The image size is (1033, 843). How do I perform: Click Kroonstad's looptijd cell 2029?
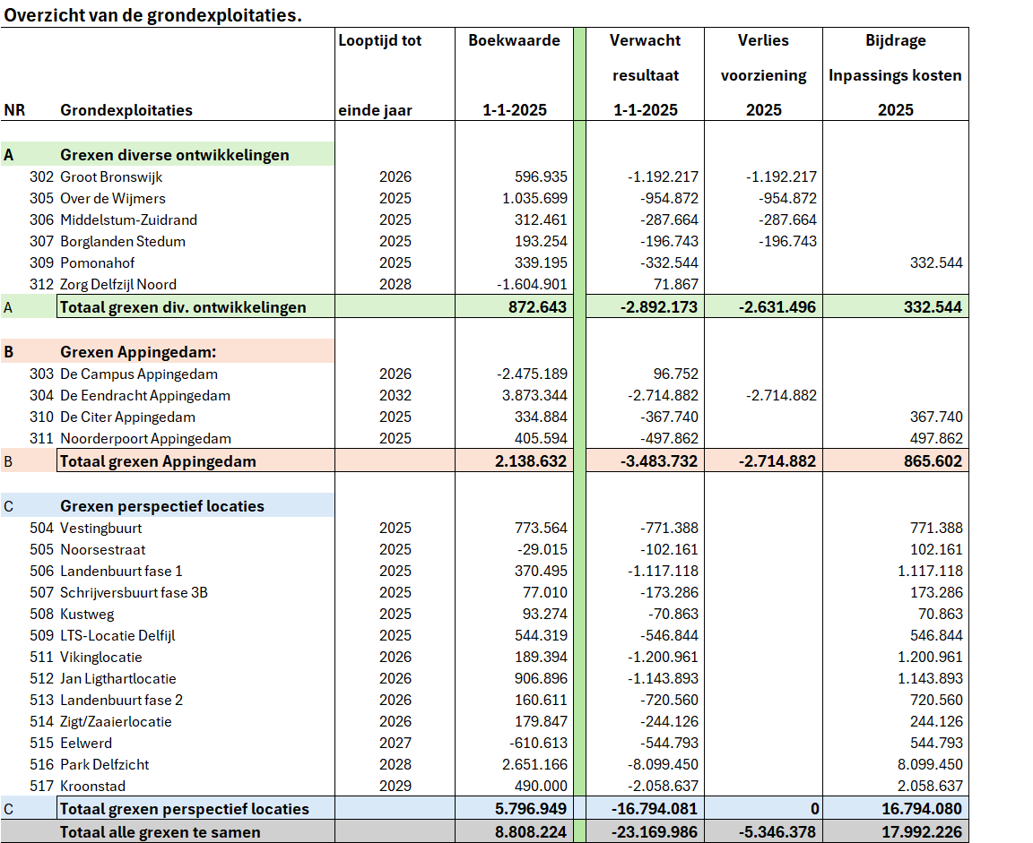coord(395,786)
